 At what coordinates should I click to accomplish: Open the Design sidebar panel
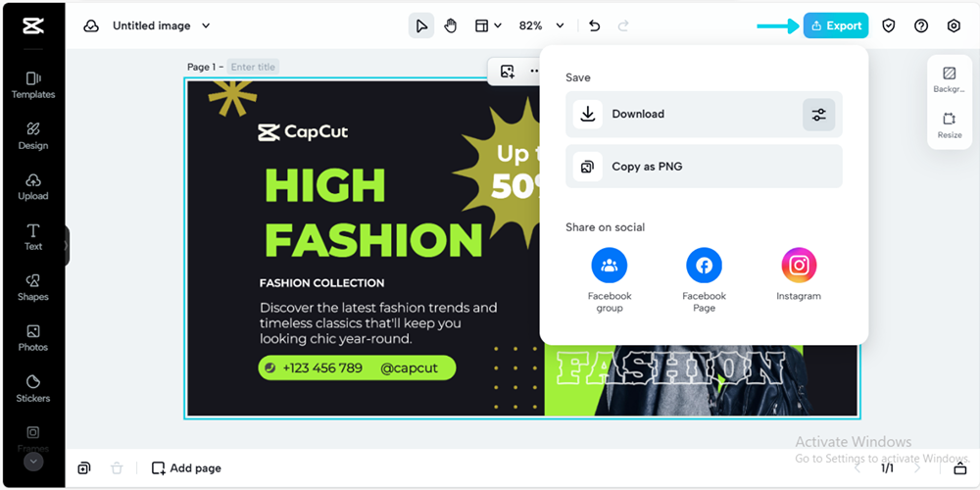33,136
